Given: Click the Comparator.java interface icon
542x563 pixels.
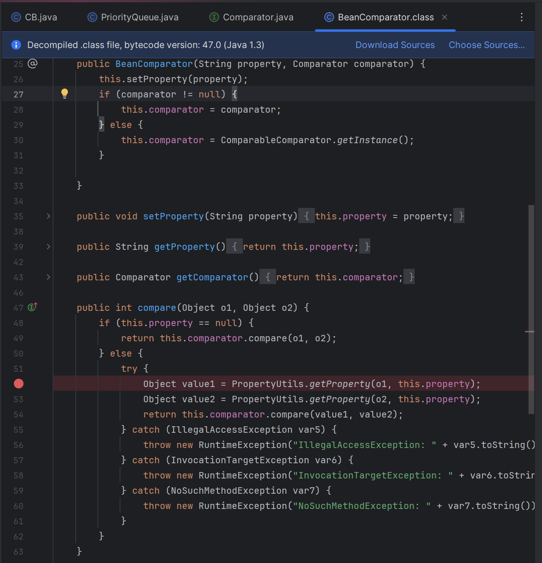Looking at the screenshot, I should [x=214, y=17].
